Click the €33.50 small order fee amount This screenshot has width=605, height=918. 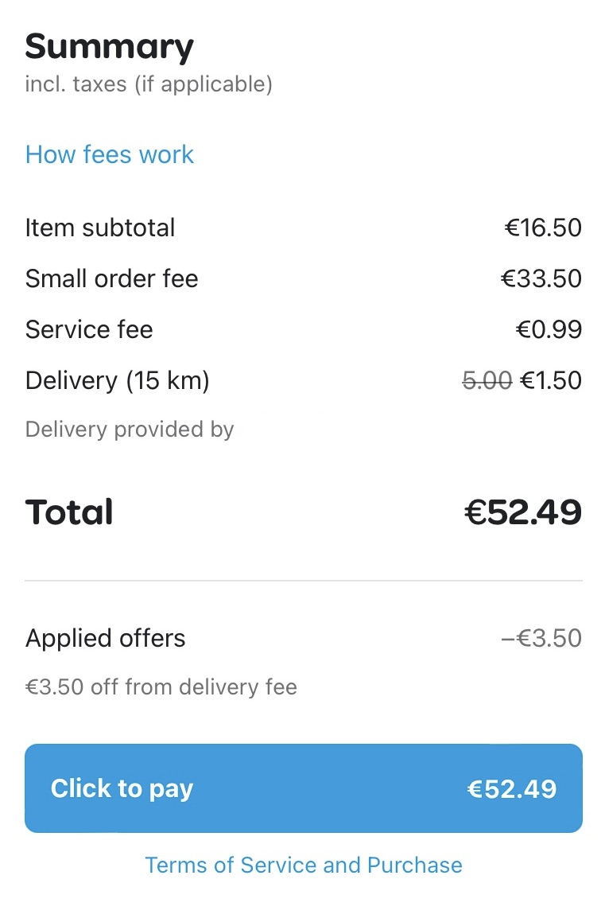point(541,278)
